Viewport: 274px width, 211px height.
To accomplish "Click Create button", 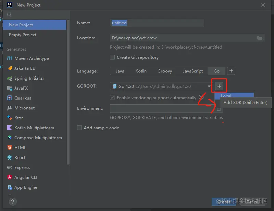I will 224,202.
